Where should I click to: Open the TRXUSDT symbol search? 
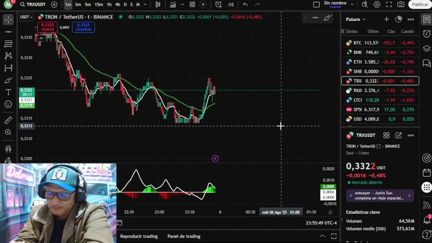[x=32, y=4]
